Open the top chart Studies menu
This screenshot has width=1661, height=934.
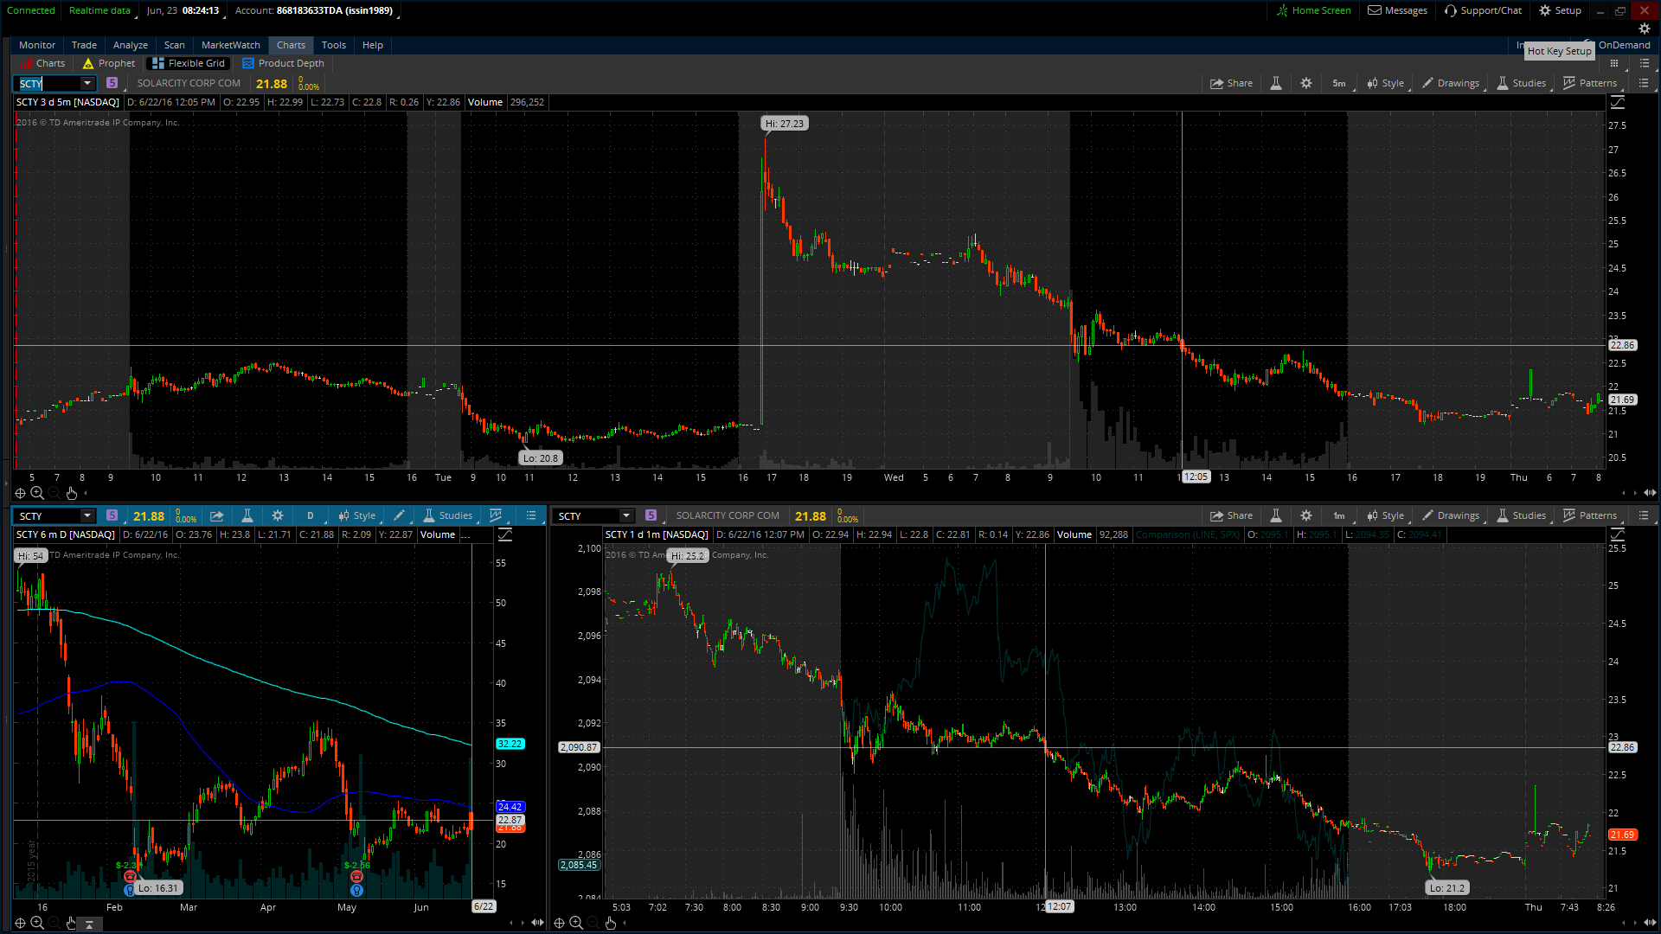1522,83
